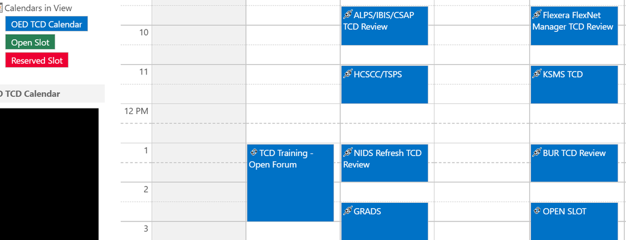Click link icon on NIDS Refresh TCD Review

(x=348, y=152)
